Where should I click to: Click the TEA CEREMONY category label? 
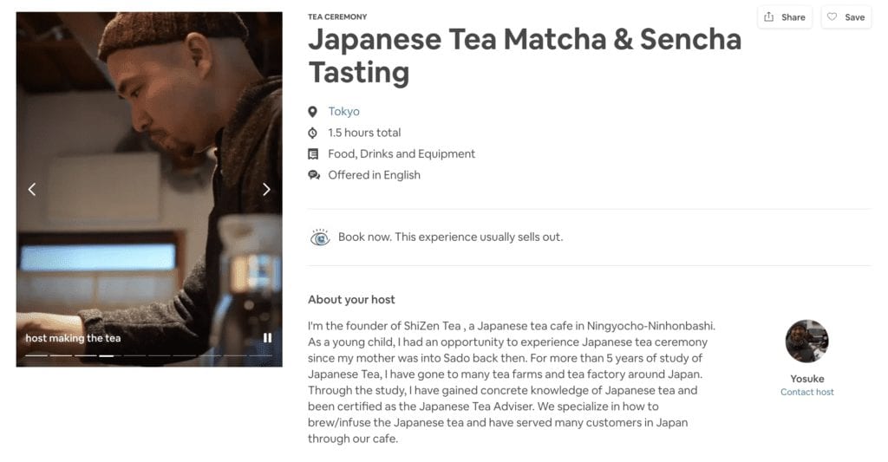(x=337, y=16)
